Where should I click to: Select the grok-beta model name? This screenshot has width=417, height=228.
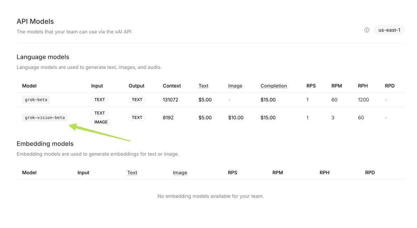click(x=36, y=100)
